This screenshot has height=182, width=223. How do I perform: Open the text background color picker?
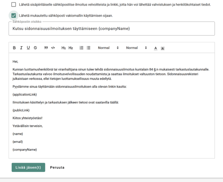click(x=162, y=48)
